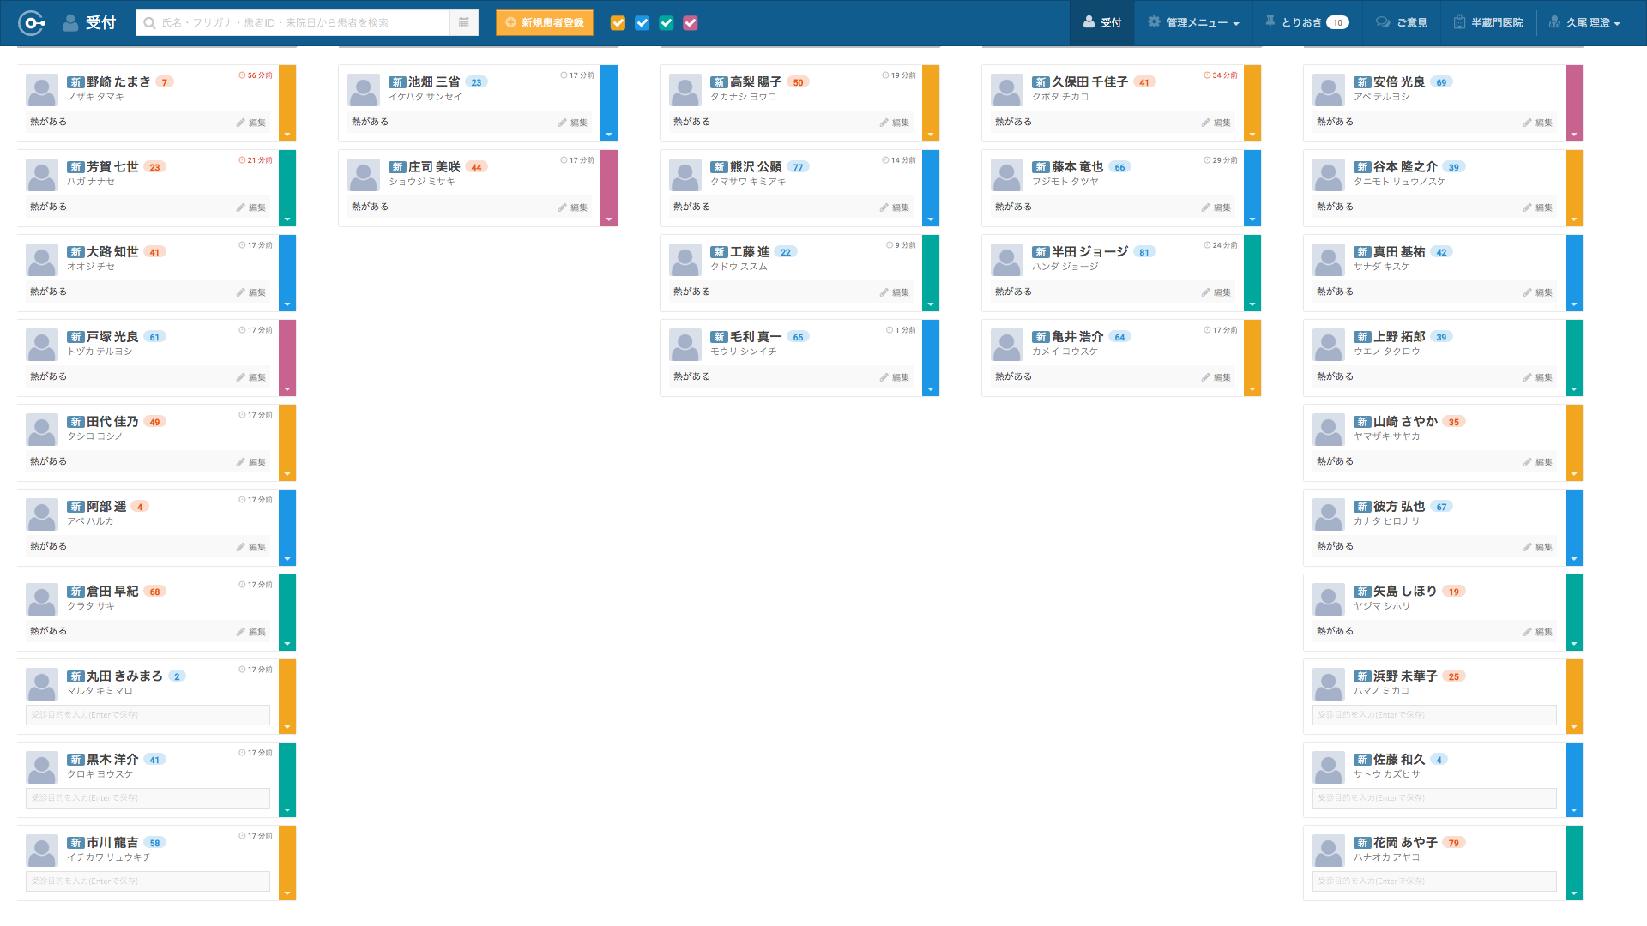
Task: Click the 半蔵門医院 clinic icon
Action: coord(1459,22)
